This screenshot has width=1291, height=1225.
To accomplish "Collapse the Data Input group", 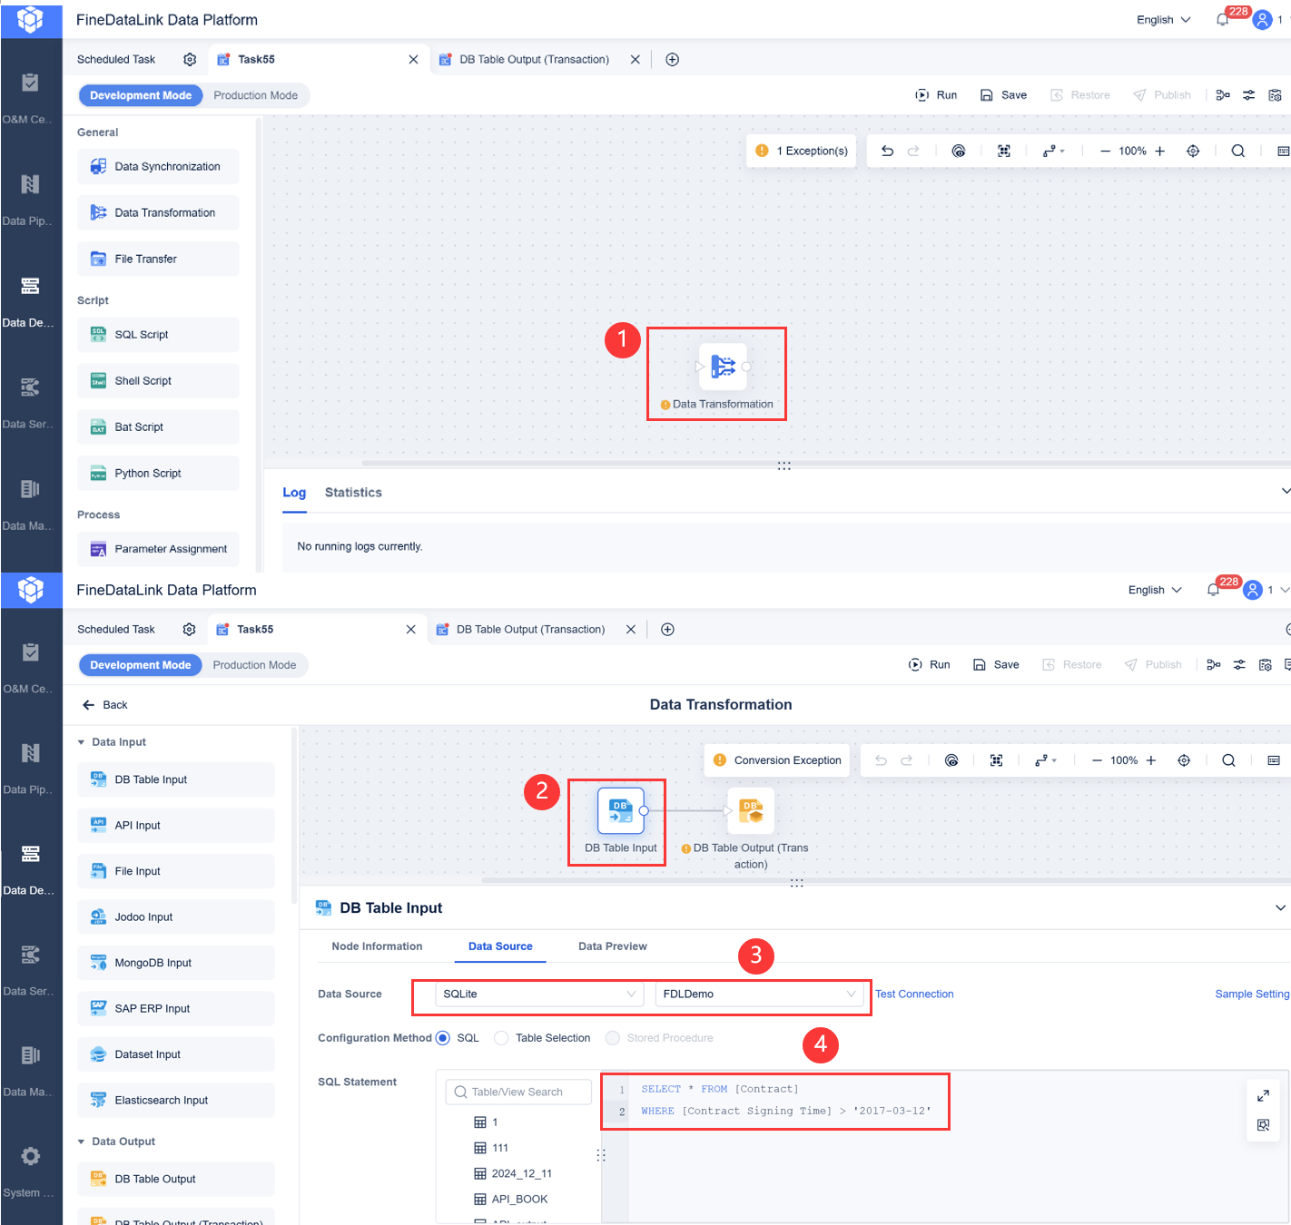I will (81, 742).
